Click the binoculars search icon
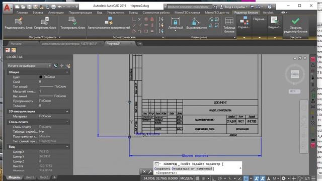 pyautogui.click(x=215, y=7)
